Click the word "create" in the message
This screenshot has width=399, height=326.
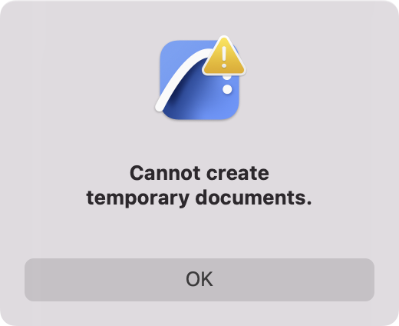(238, 174)
